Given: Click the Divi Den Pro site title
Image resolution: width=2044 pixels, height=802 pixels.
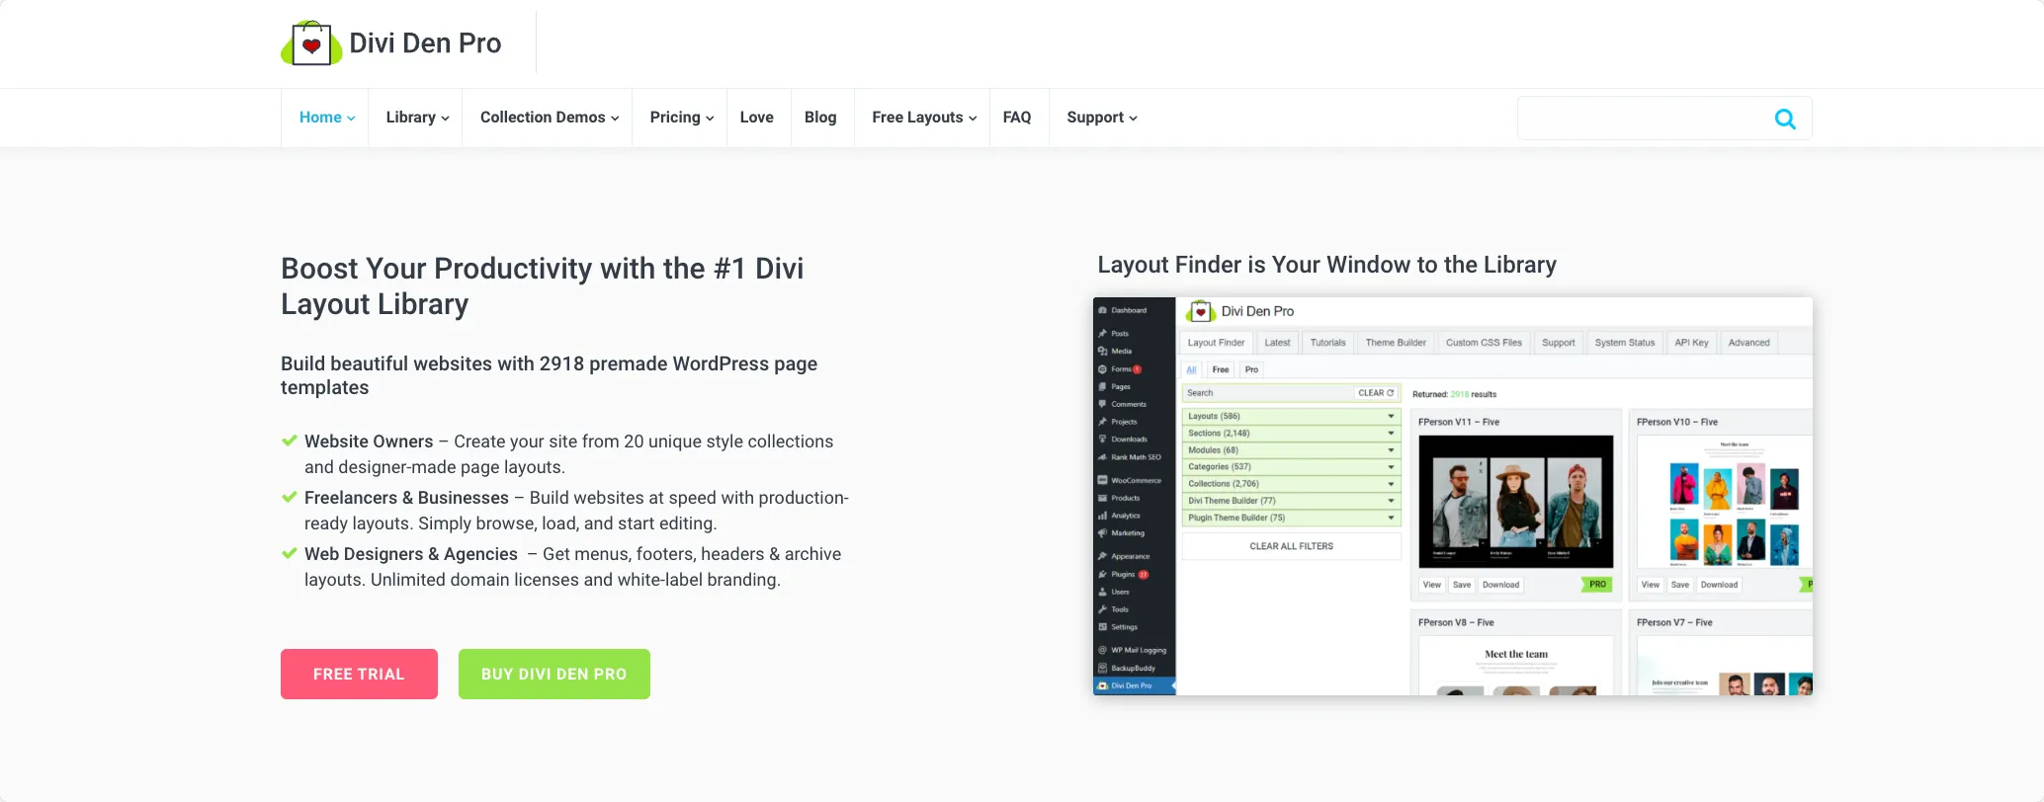Looking at the screenshot, I should tap(425, 43).
